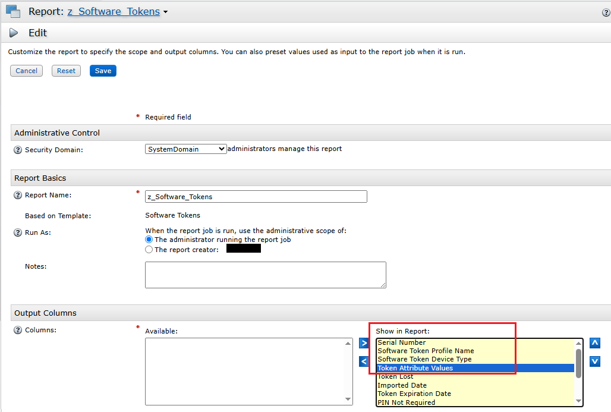611x412 pixels.
Task: Click into the Report Name field
Action: click(x=256, y=196)
